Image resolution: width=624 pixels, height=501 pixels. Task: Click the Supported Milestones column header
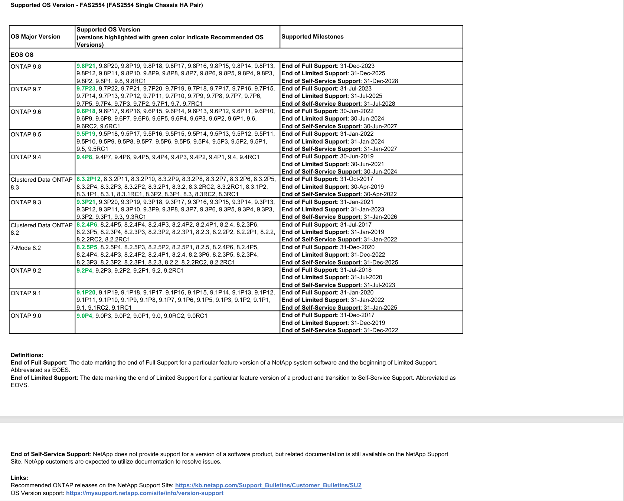[x=313, y=36]
